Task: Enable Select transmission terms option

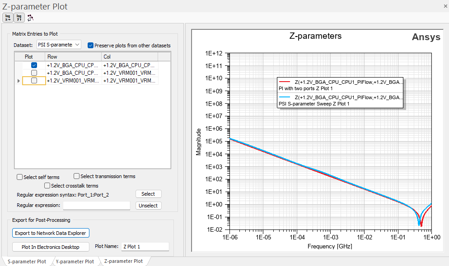Action: point(77,176)
